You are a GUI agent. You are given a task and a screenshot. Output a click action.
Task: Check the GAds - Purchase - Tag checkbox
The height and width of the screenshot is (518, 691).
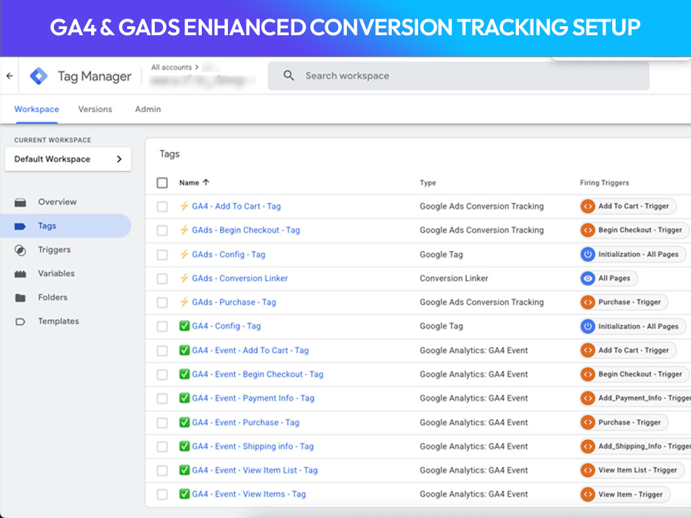click(x=162, y=303)
